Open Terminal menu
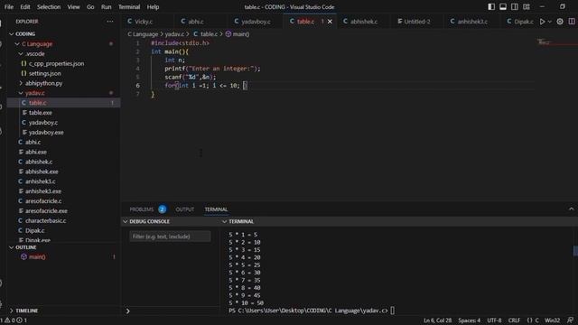 point(129,6)
